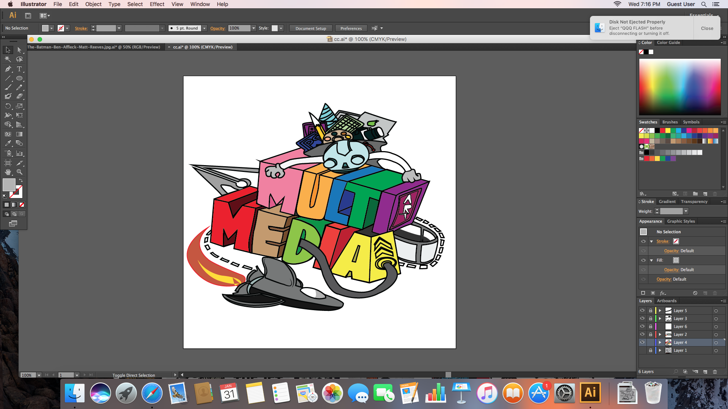Collapse Stroke attribute in Appearance panel
This screenshot has height=409, width=728.
tap(651, 241)
